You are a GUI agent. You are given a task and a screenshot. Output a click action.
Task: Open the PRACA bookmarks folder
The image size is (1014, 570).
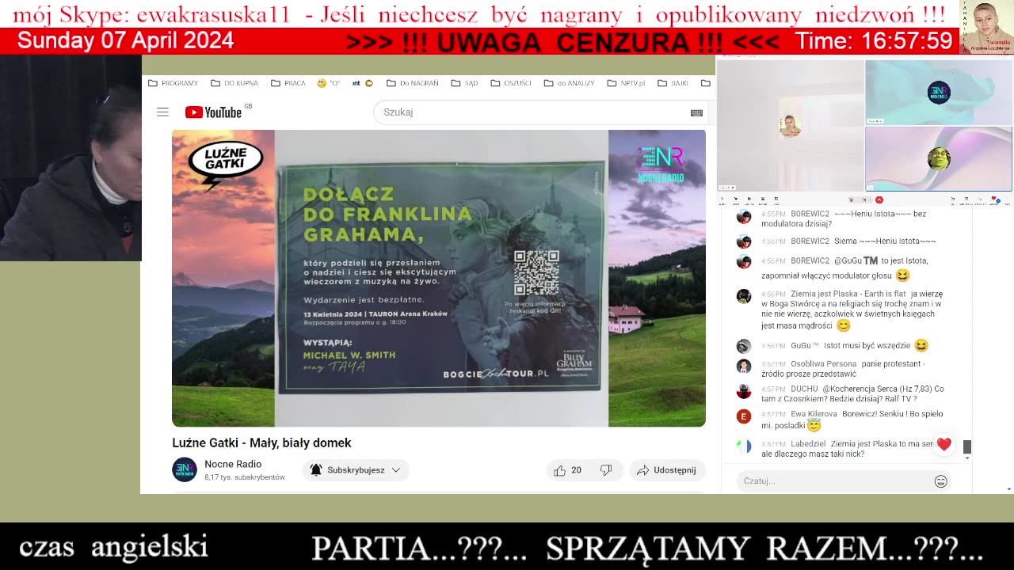click(288, 83)
